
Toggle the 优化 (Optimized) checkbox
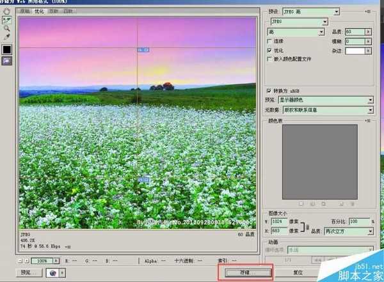[x=269, y=50]
